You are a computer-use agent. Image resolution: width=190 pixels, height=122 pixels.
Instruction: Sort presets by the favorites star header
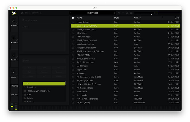[73, 18]
